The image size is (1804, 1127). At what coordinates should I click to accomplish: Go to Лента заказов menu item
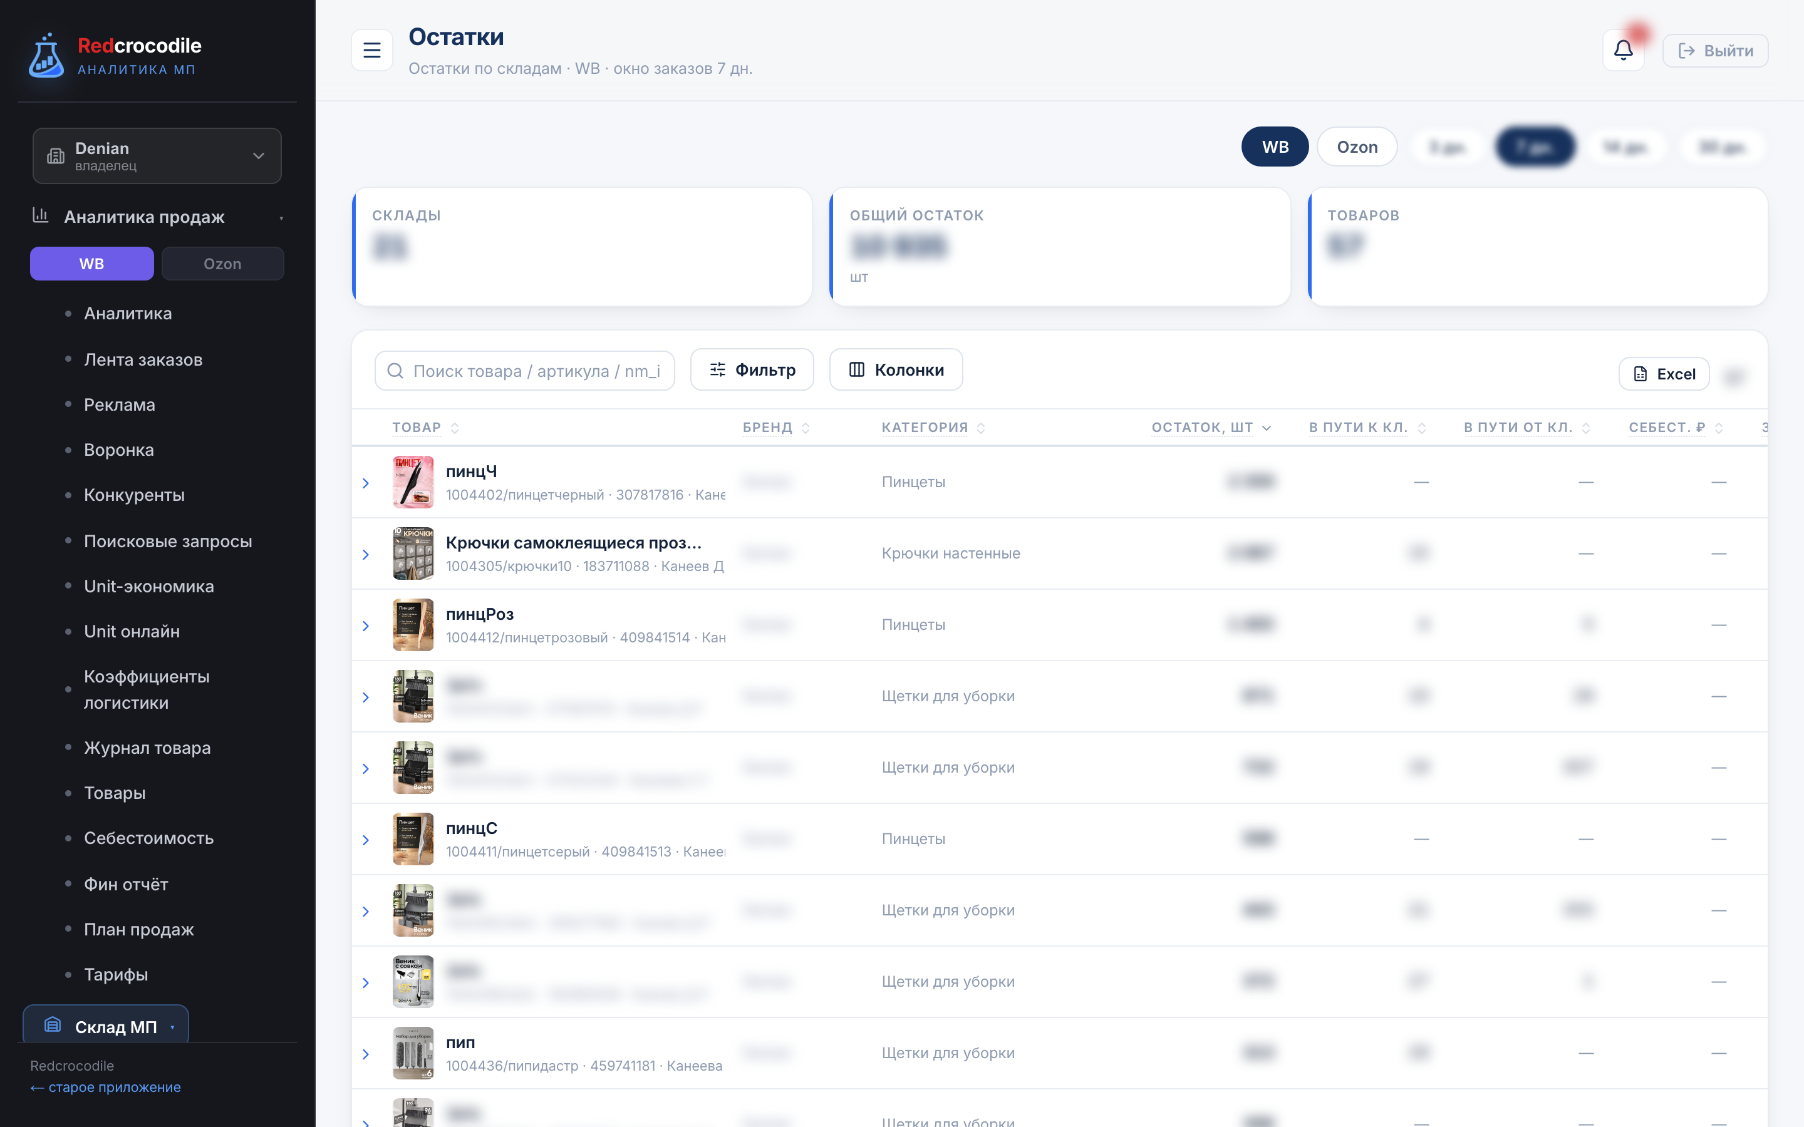tap(143, 359)
